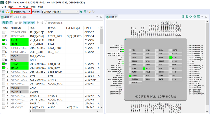Click the undo arrow icon in toolbar

click(90, 12)
